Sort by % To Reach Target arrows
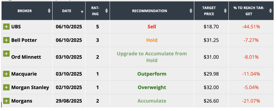Image resolution: width=277 pixels, height=111 pixels. (x=271, y=11)
